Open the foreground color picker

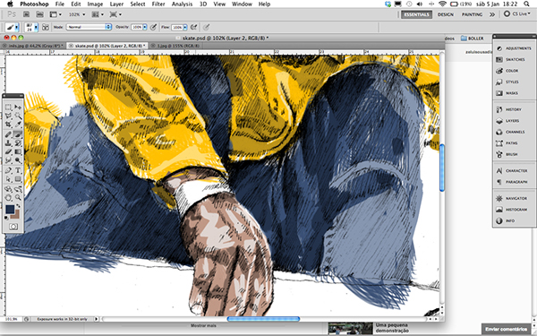click(x=10, y=209)
